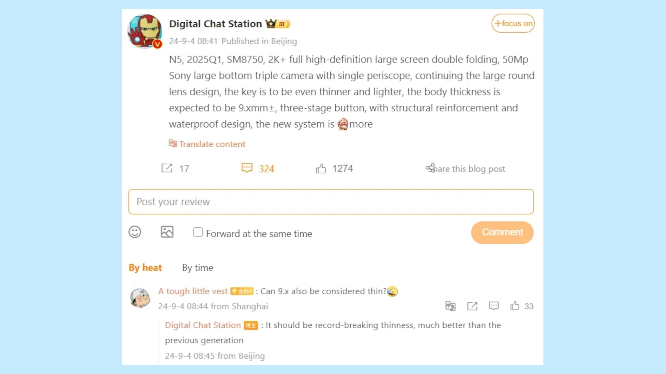Switch to the By time tab
This screenshot has height=374, width=666.
197,268
